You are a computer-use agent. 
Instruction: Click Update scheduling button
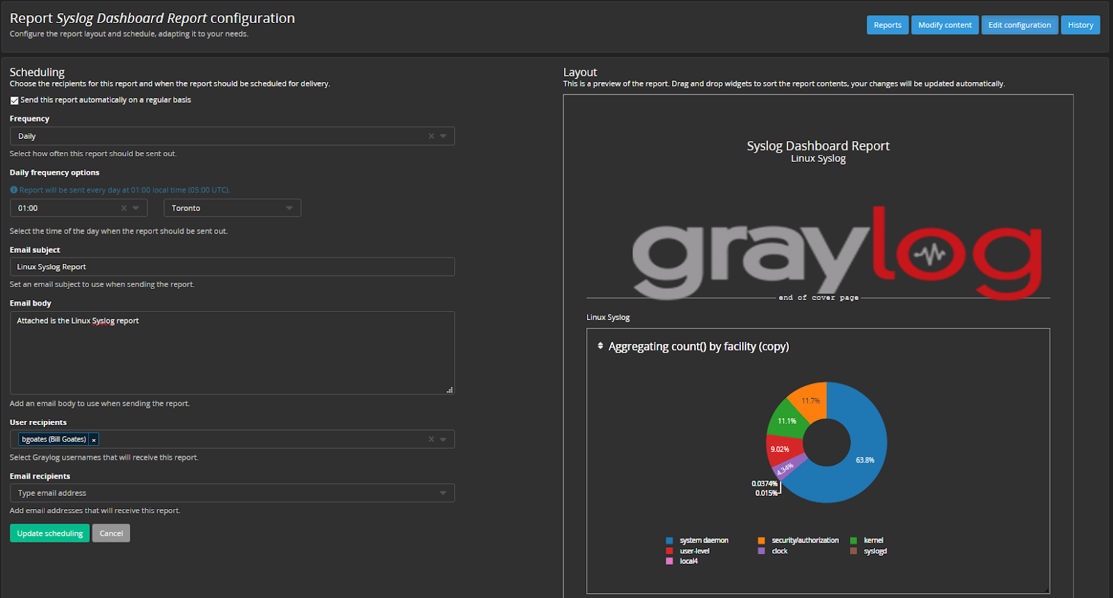click(49, 533)
